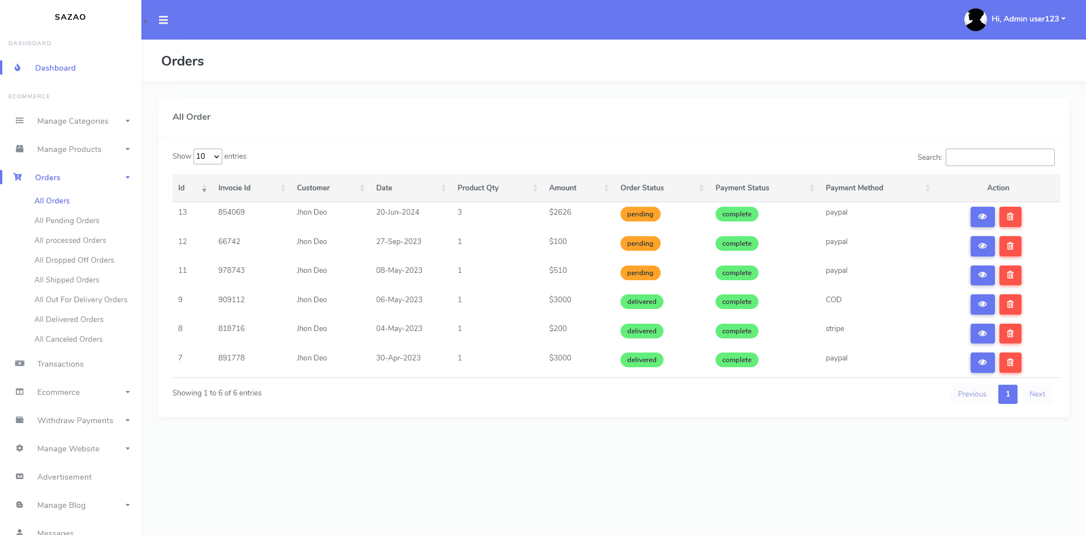Delete order with invoice 978743
Viewport: 1086px width, 535px height.
[1010, 275]
